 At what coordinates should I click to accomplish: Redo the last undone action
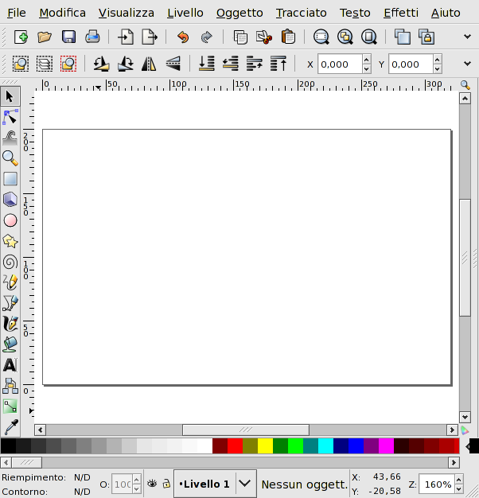tap(206, 37)
